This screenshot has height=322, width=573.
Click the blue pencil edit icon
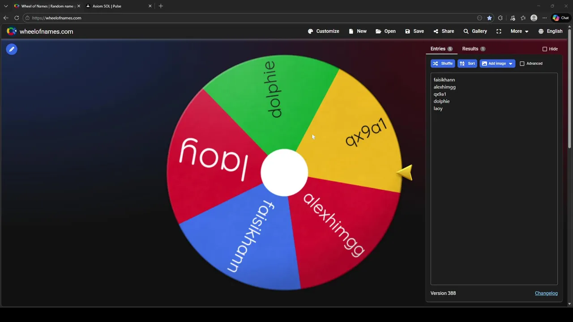[12, 49]
